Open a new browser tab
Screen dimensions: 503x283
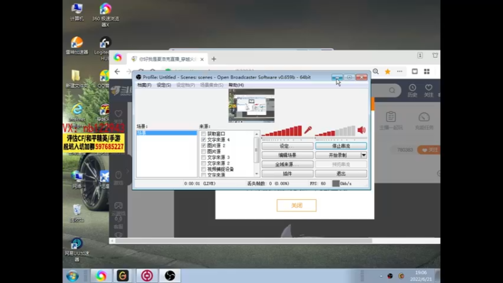[x=214, y=59]
